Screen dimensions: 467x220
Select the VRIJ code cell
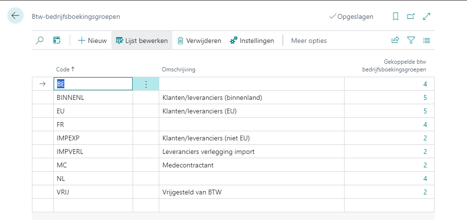click(x=93, y=192)
